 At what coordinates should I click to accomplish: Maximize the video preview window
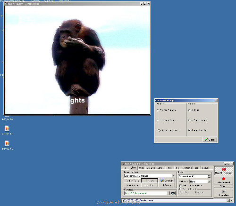pos(145,4)
